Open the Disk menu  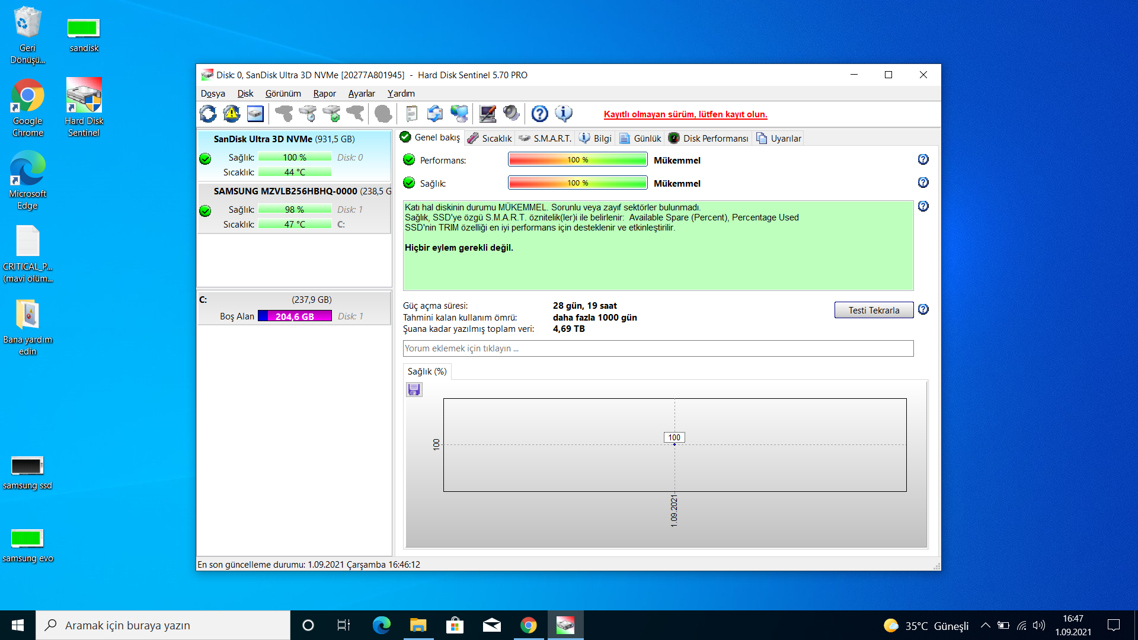(245, 94)
